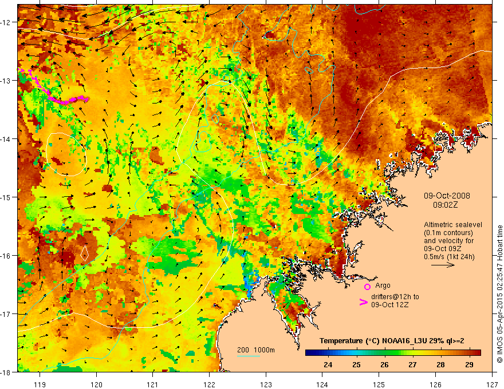The image size is (504, 389).
Task: Click the time text 09:02Z
Action: [445, 205]
